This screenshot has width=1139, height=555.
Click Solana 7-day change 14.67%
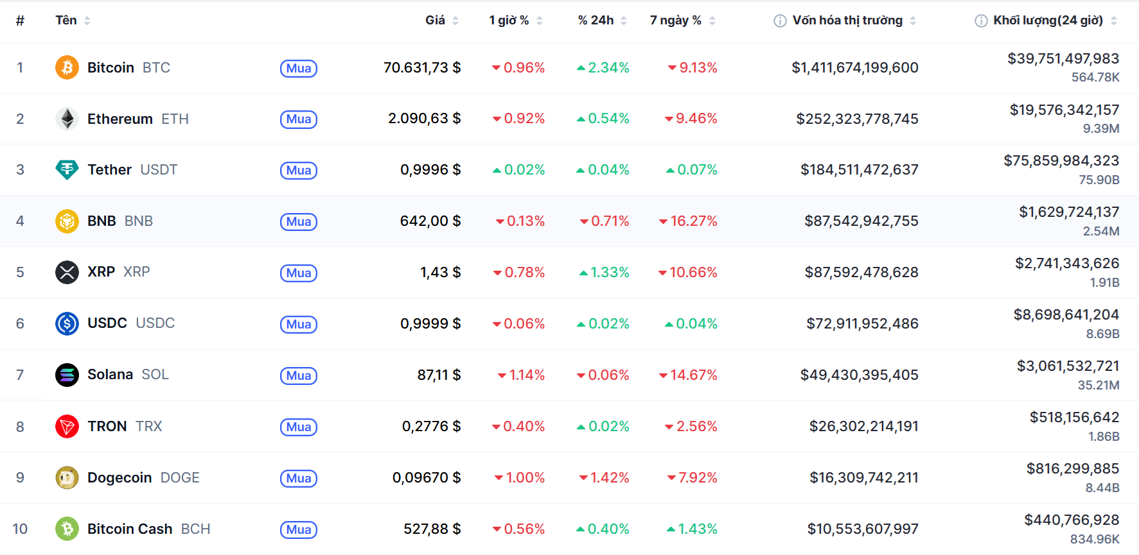[688, 375]
